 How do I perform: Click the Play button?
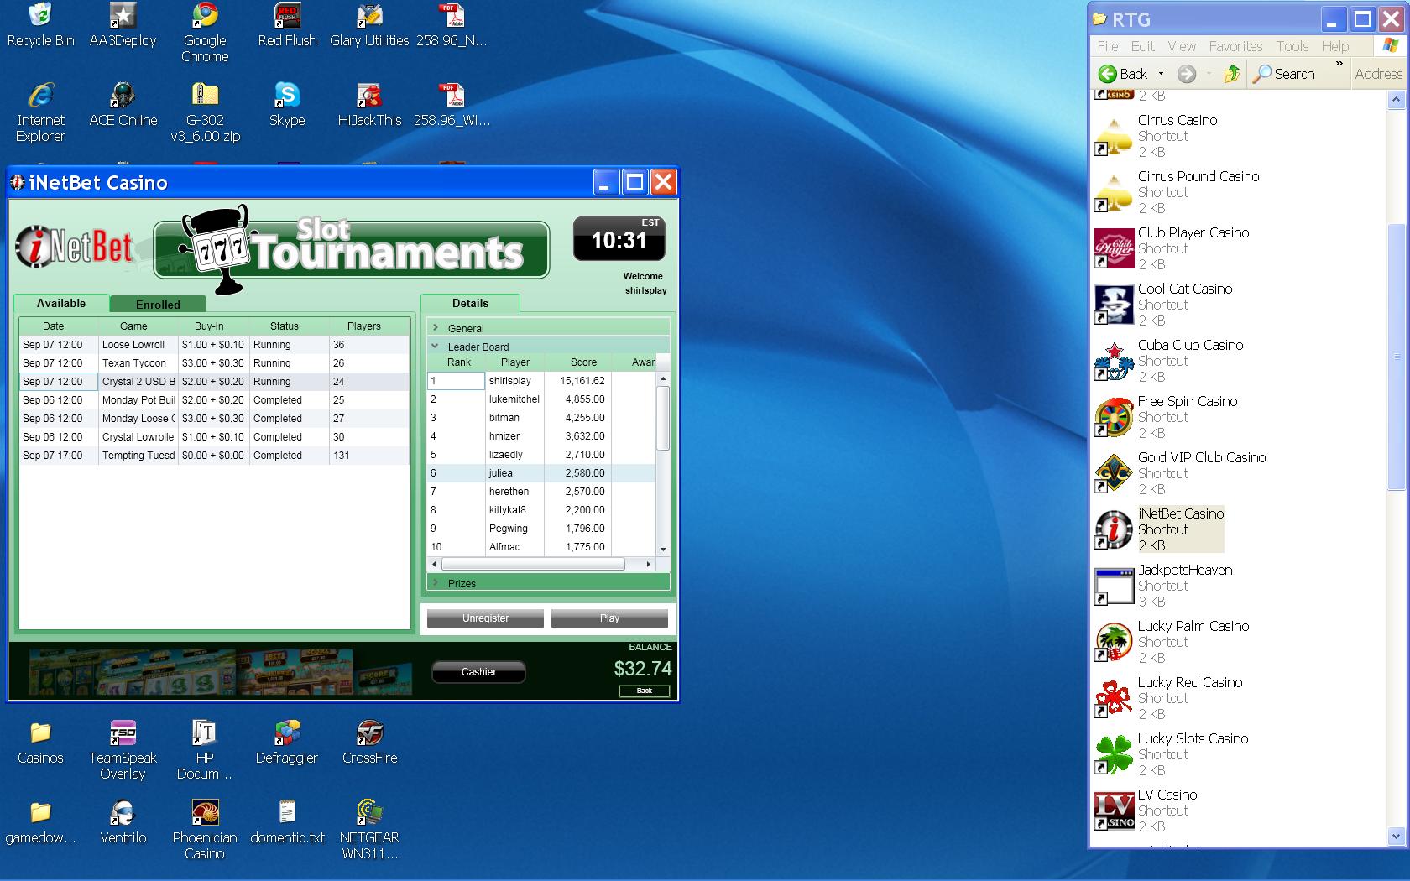pos(609,618)
